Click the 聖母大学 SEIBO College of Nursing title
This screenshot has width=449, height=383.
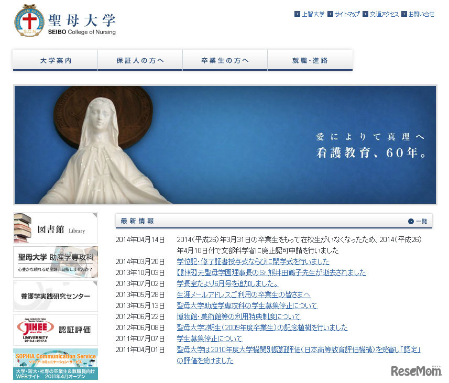82,24
